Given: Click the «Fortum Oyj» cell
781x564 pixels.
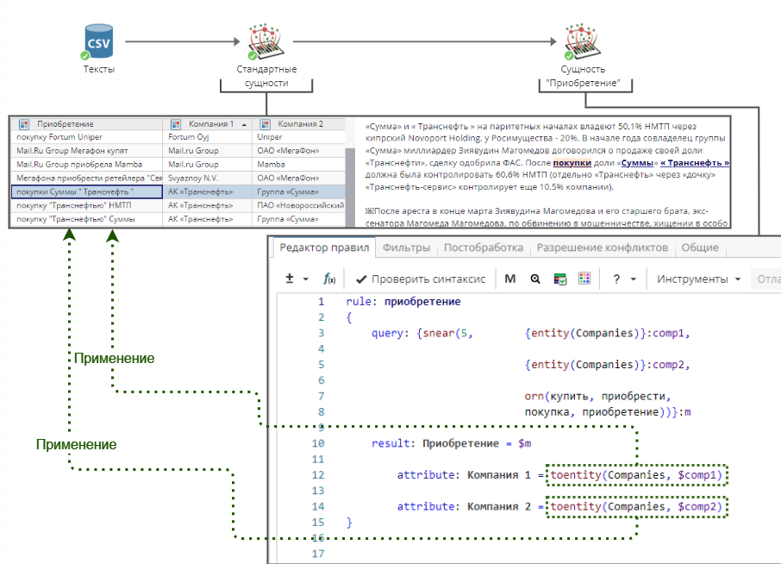Looking at the screenshot, I should tap(207, 137).
